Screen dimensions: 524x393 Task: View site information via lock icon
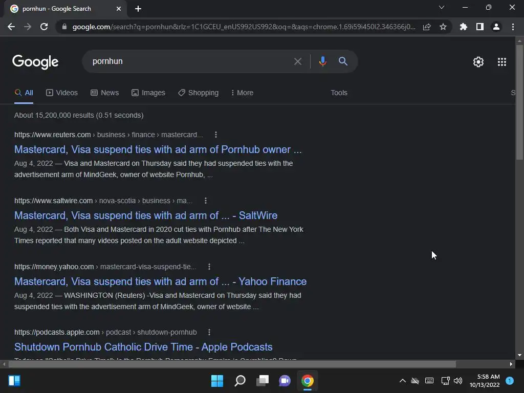click(x=64, y=27)
